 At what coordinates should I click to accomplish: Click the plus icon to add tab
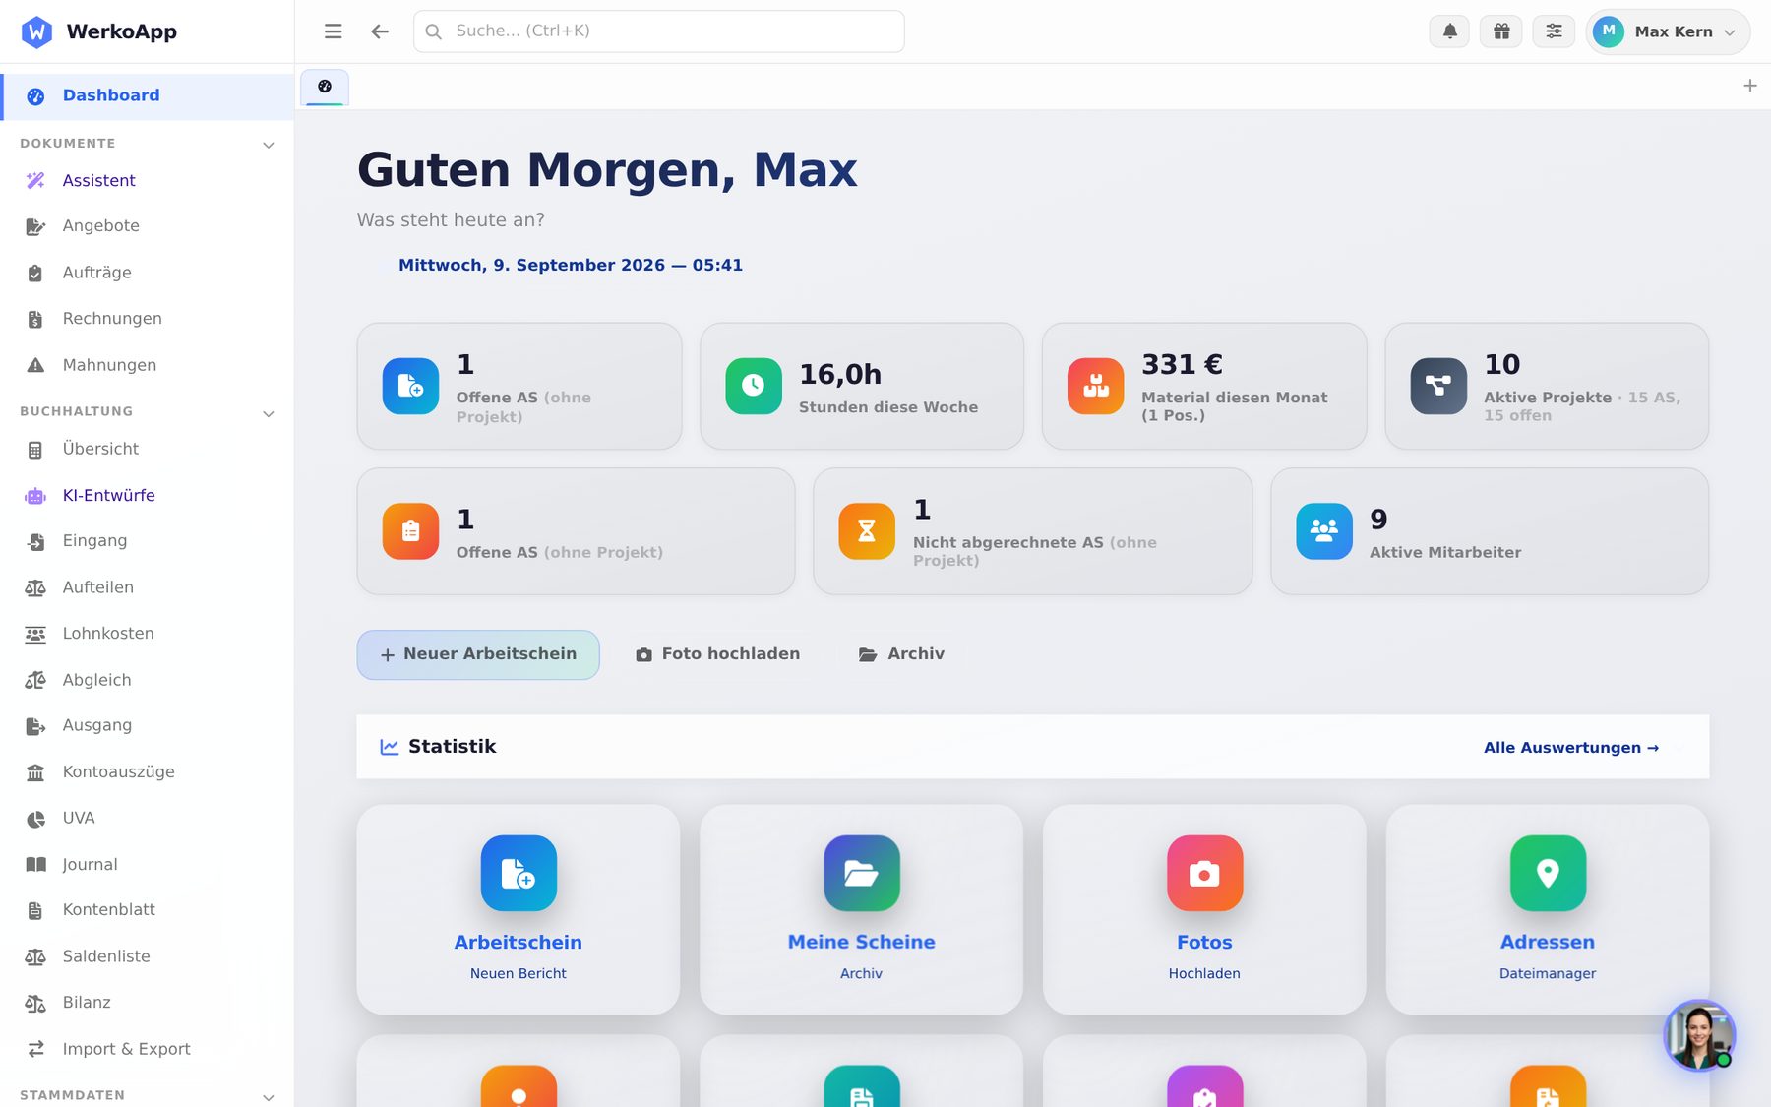pos(1750,86)
